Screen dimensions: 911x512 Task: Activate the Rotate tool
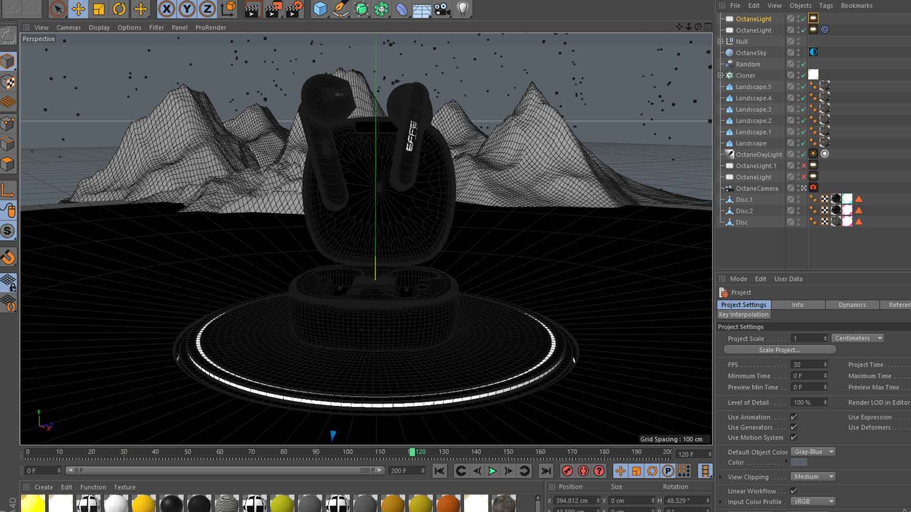pyautogui.click(x=119, y=9)
